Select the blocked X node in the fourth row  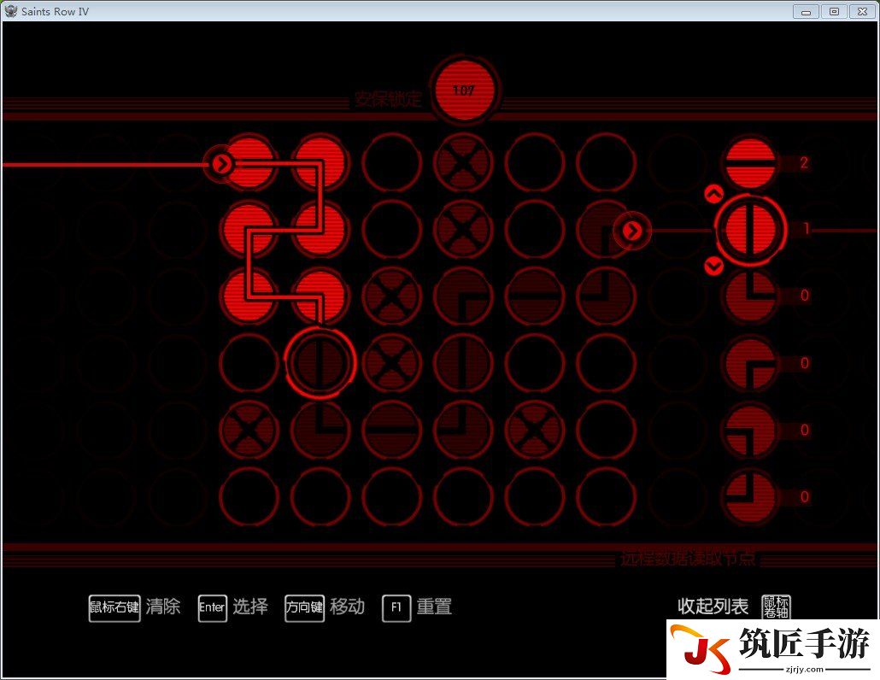pos(392,364)
